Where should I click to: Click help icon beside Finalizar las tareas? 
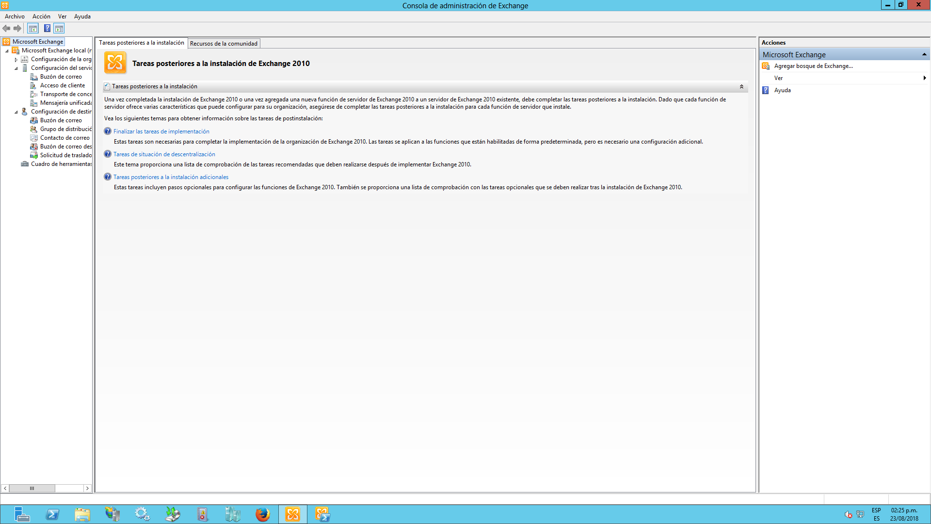coord(108,131)
